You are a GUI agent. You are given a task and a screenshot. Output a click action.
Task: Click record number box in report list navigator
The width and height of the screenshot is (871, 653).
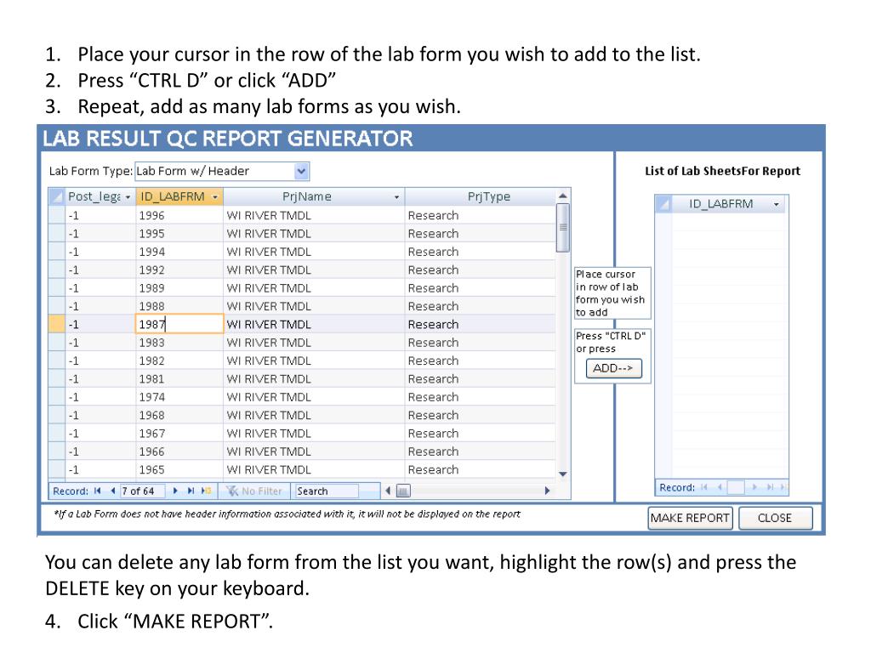pyautogui.click(x=736, y=487)
